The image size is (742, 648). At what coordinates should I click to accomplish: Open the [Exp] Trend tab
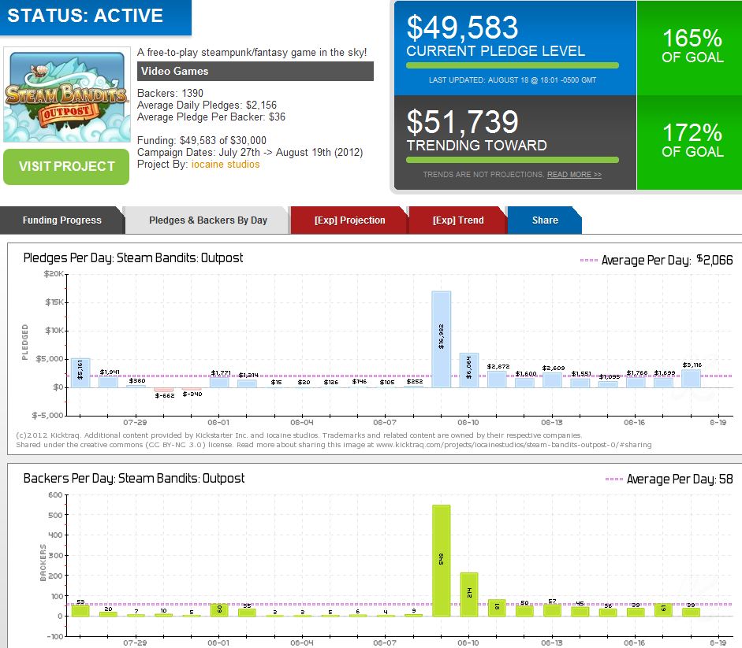coord(458,220)
